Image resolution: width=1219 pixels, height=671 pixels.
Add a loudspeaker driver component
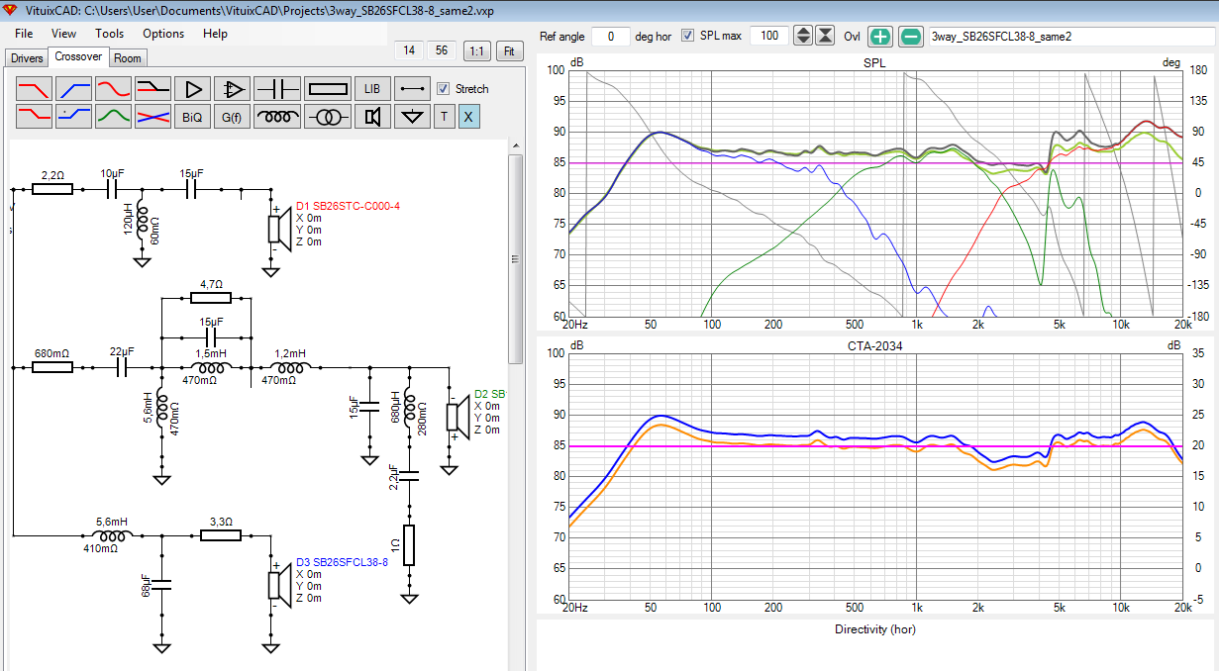(372, 116)
